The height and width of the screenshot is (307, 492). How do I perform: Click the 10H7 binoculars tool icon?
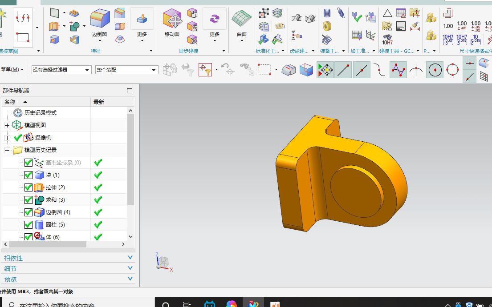point(387,40)
